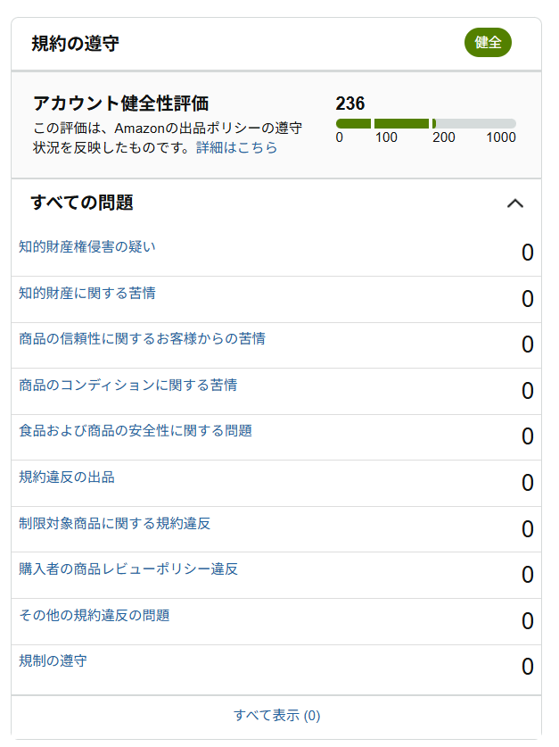Open 知的財産に関する苦情 link
Screen dimensions: 559x747
click(87, 293)
